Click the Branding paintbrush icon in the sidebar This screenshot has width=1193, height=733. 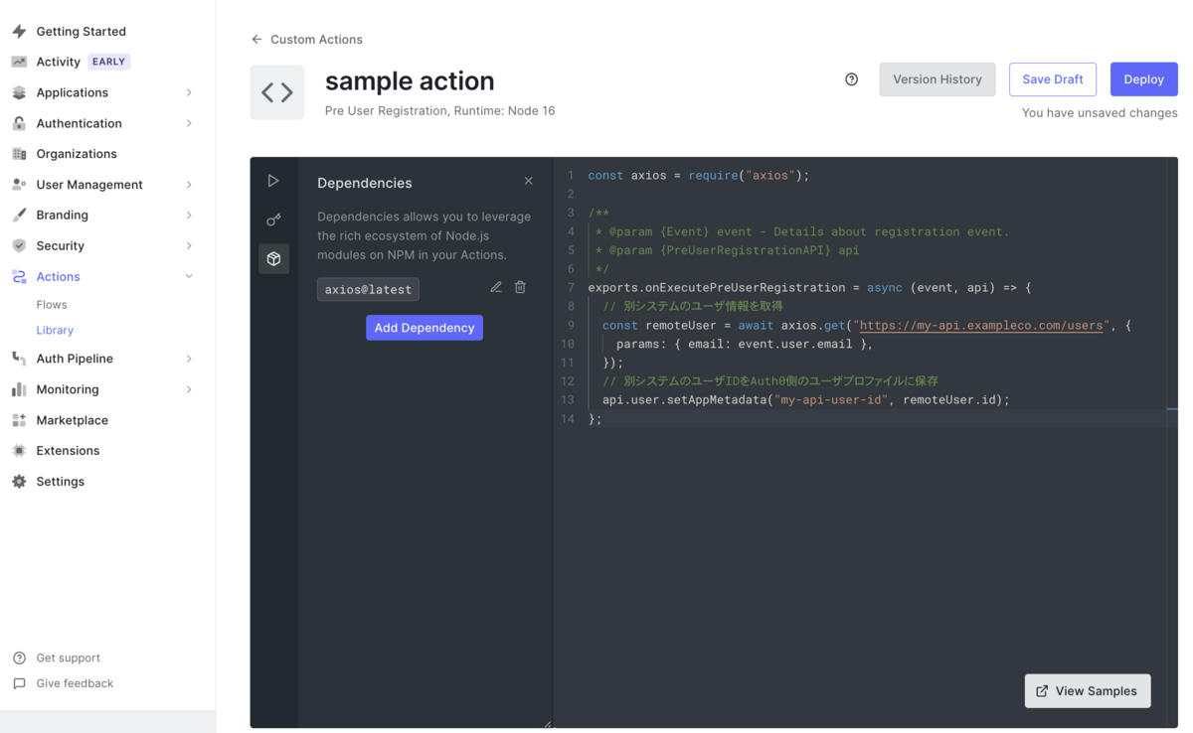pyautogui.click(x=20, y=215)
